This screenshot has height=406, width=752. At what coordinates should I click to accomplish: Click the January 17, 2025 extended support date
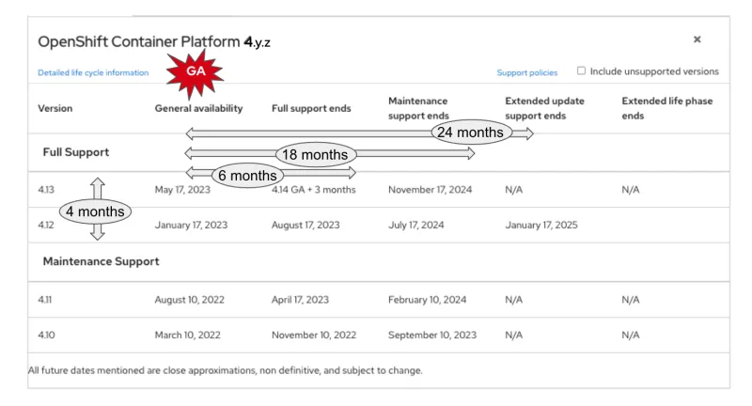coord(544,226)
